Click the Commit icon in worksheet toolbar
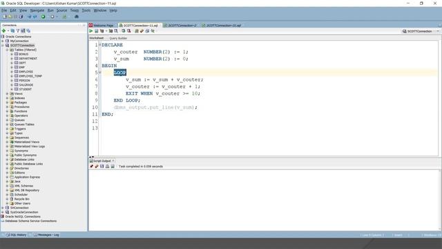This screenshot has width=442, height=249. pos(124,30)
